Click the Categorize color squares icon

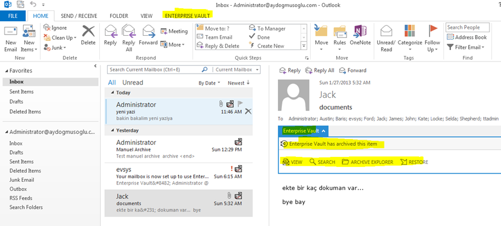click(409, 31)
